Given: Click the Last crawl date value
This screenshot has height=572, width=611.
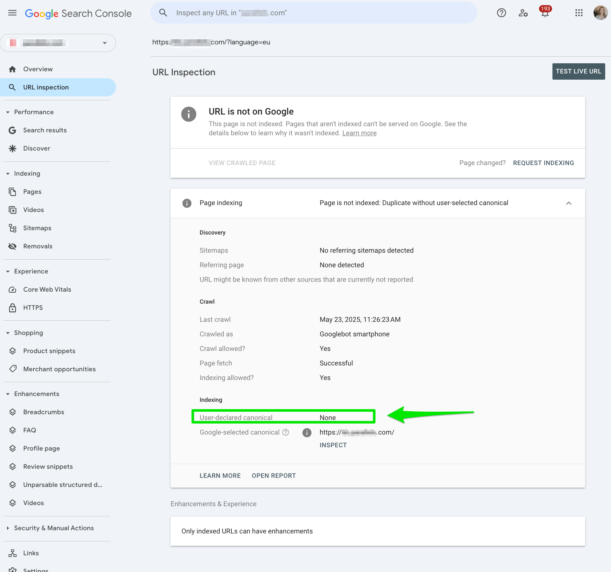Looking at the screenshot, I should (x=360, y=320).
